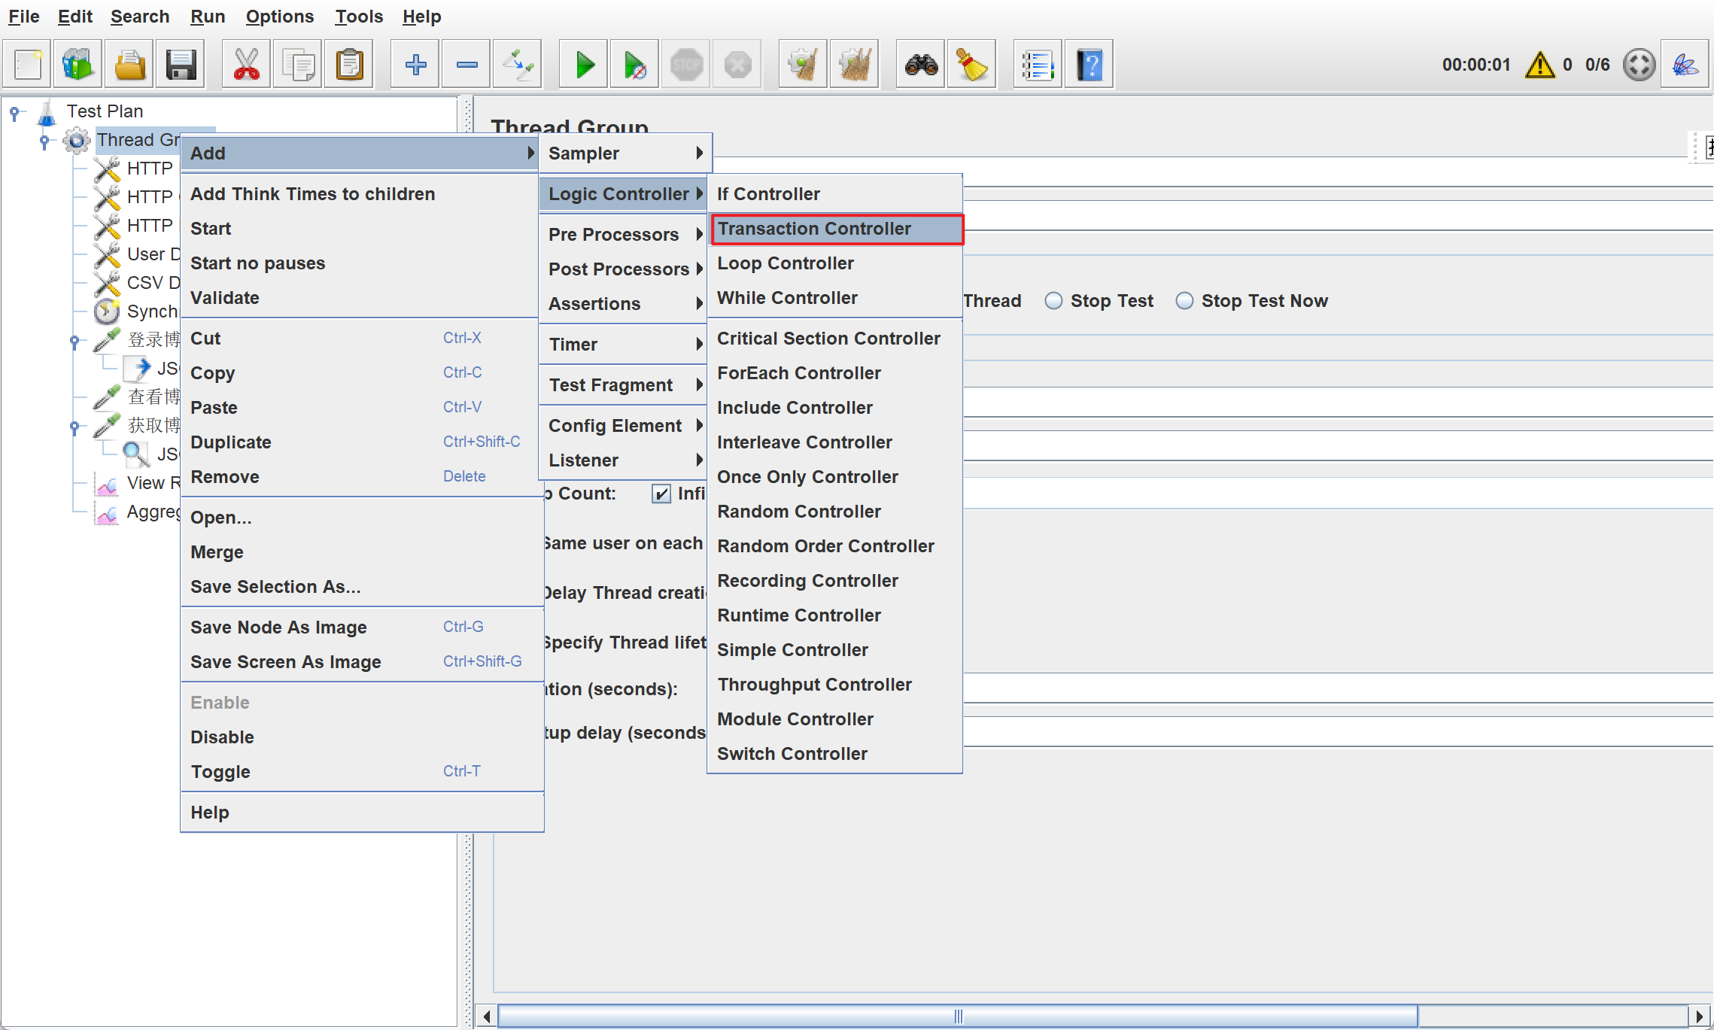Click the yellow warning triangle icon

[1539, 65]
